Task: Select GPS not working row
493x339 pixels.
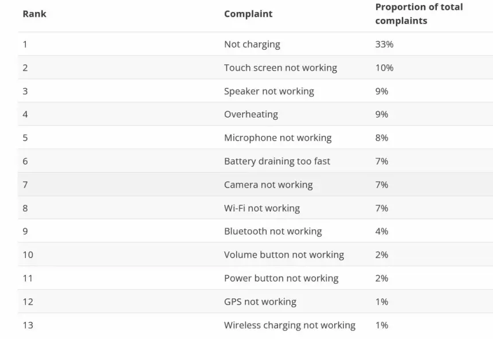Action: (x=260, y=302)
